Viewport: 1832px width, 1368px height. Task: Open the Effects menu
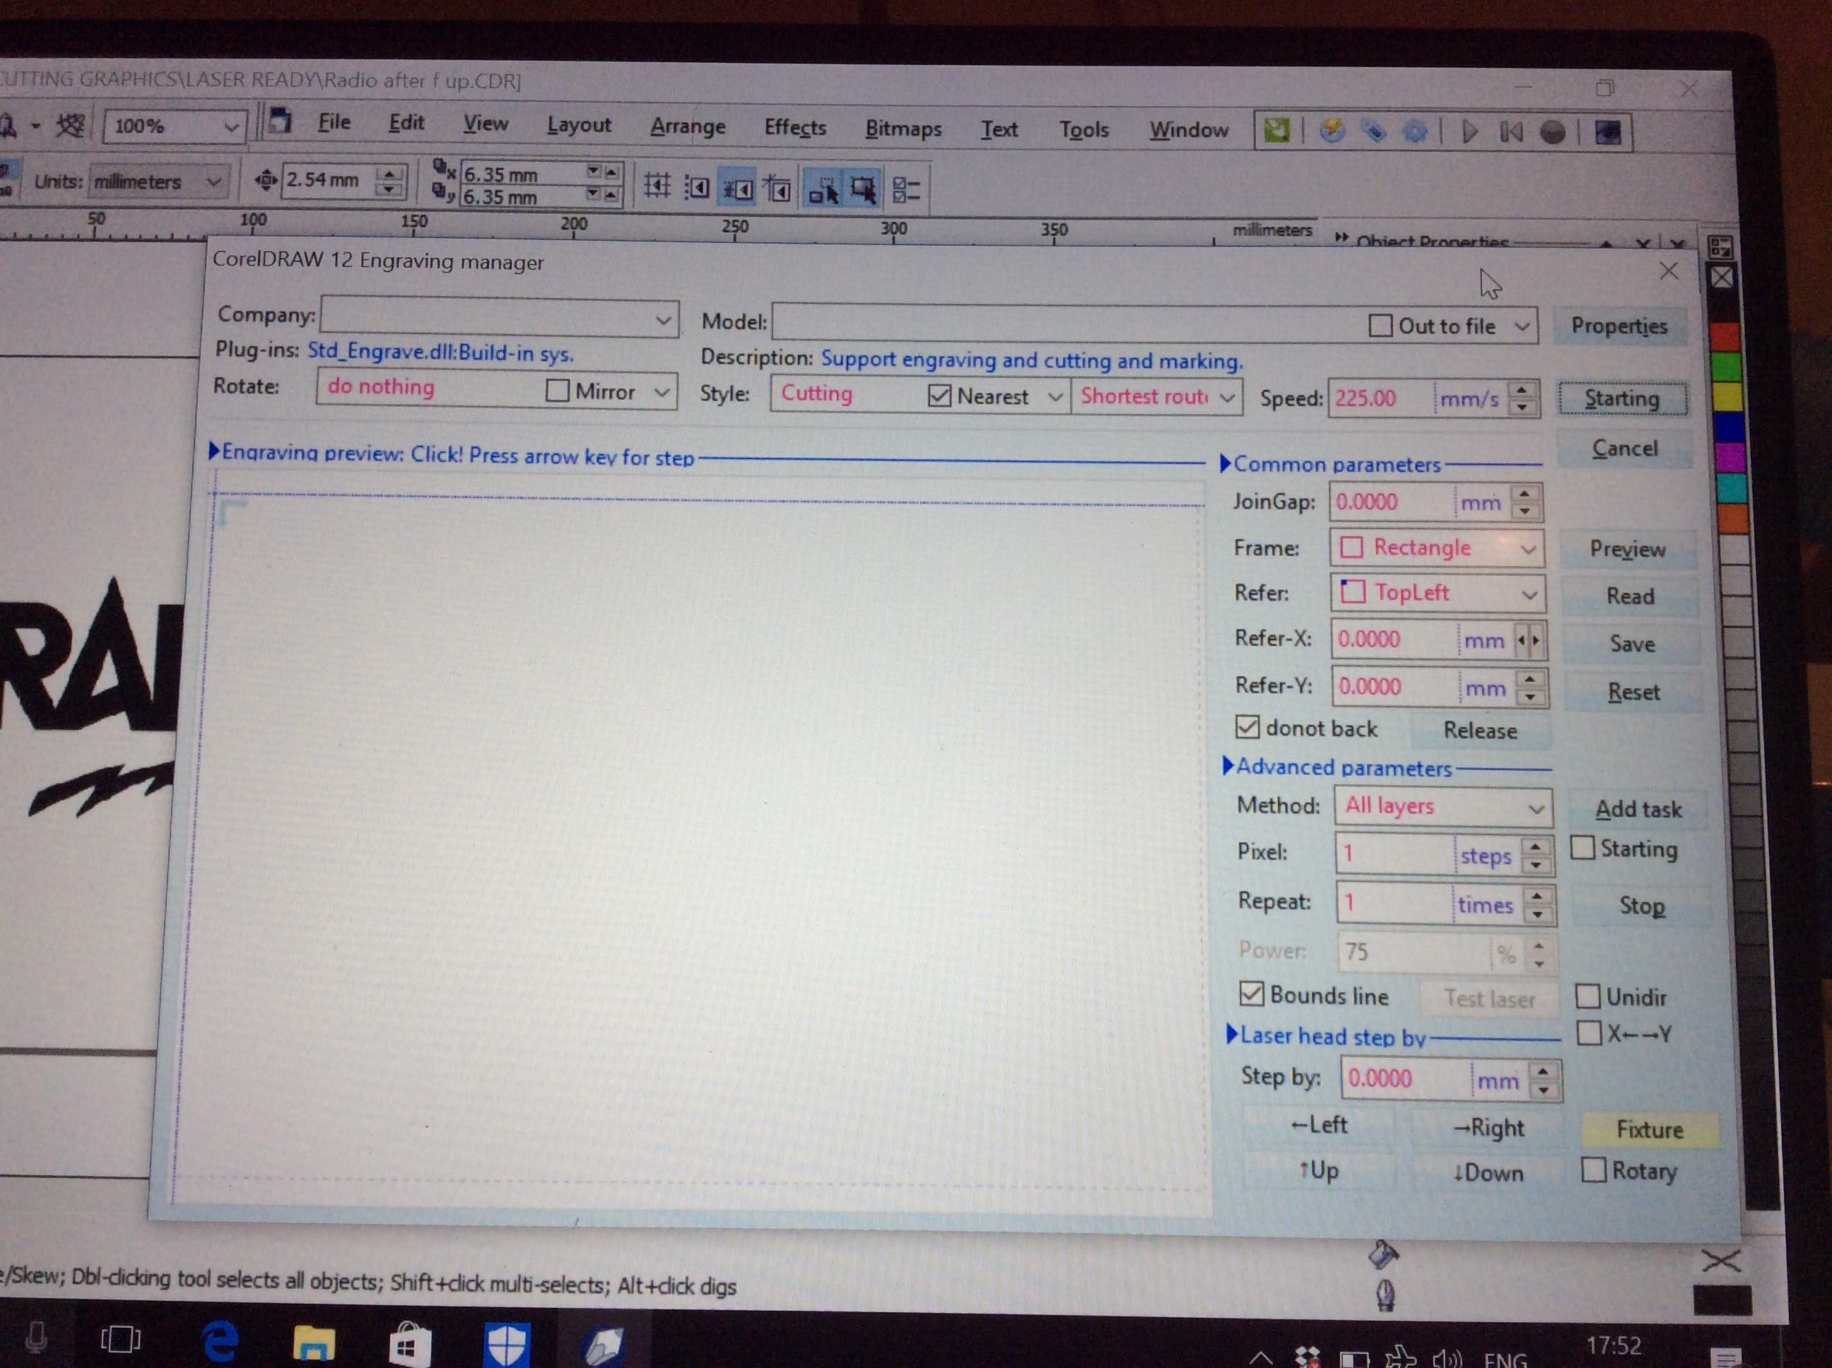[x=795, y=127]
